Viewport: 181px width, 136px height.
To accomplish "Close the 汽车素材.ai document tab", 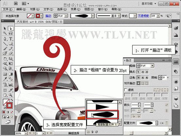I will (61, 22).
